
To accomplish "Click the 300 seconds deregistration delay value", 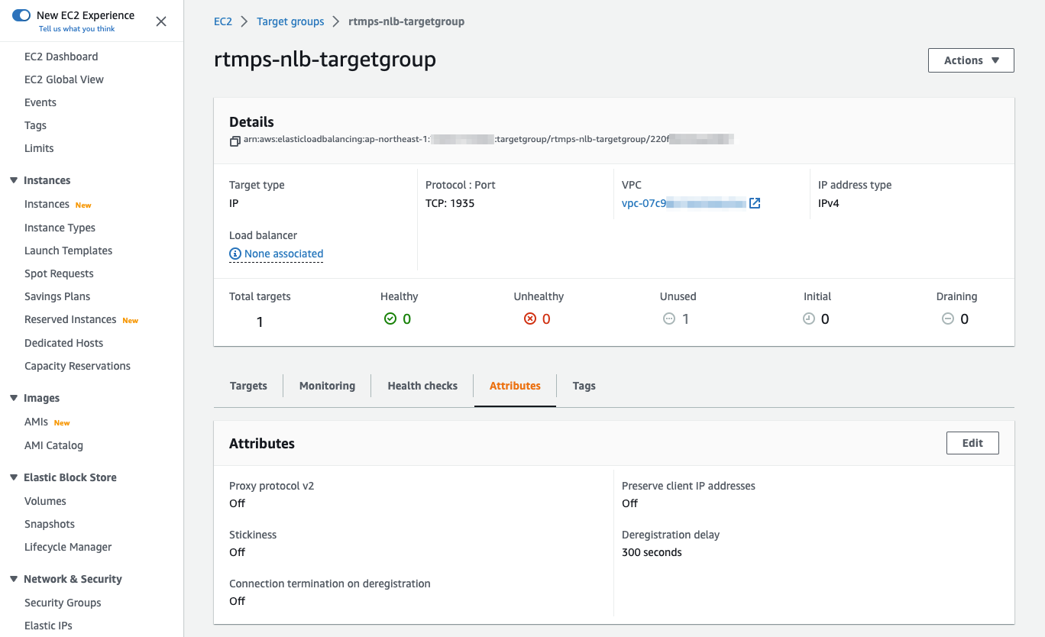I will [x=652, y=552].
